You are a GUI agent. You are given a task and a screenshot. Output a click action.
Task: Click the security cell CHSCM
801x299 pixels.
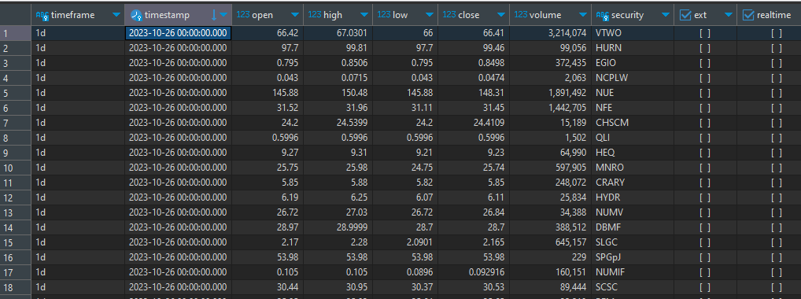(x=633, y=124)
